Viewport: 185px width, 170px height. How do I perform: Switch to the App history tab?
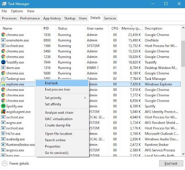pyautogui.click(x=52, y=18)
